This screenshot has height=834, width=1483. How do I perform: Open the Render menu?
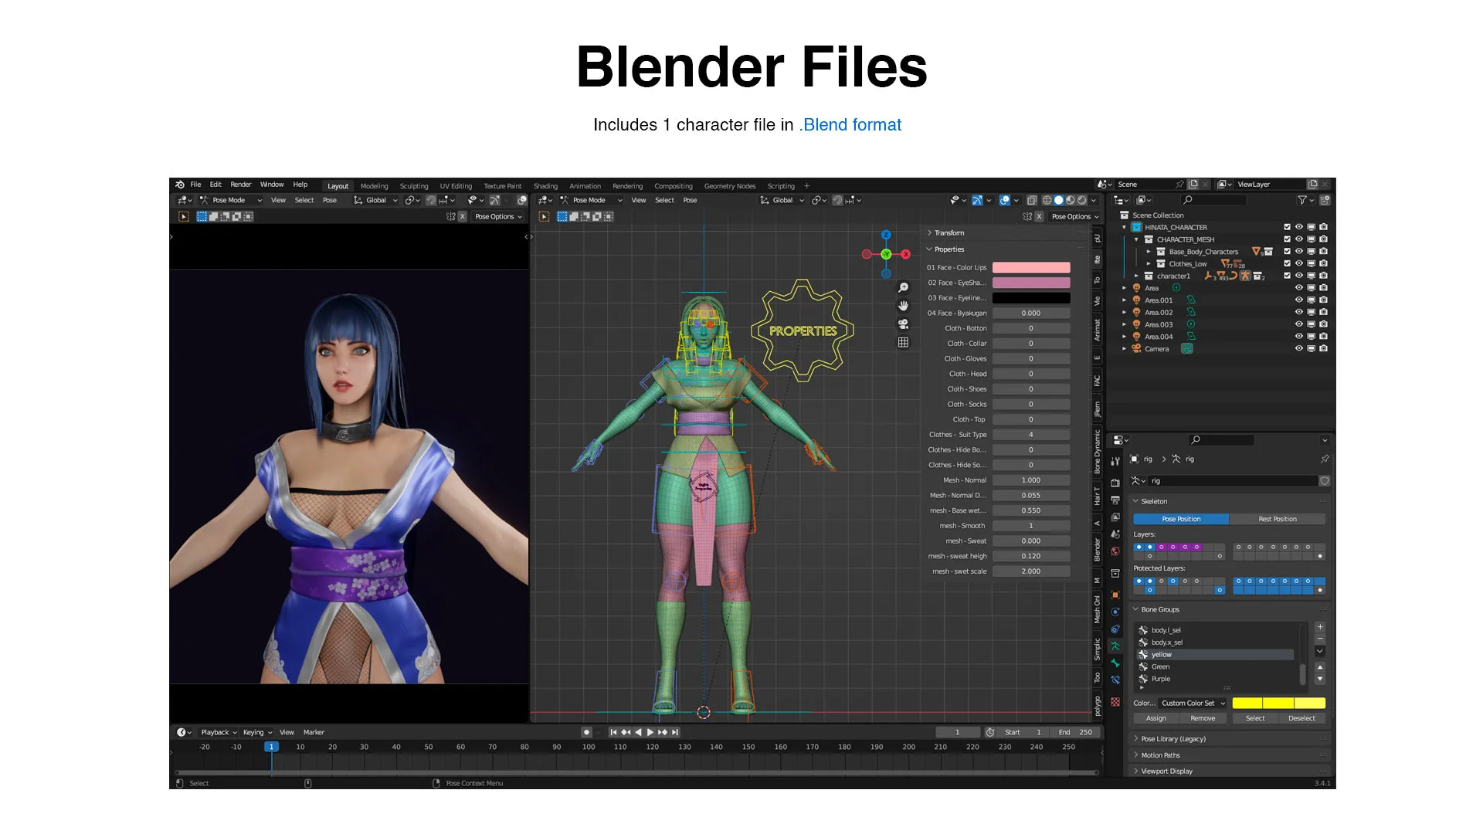point(240,184)
